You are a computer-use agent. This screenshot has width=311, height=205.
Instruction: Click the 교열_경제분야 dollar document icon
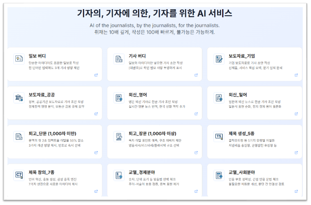[119, 175]
